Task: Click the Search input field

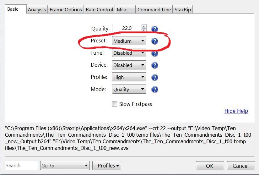Action: click(x=21, y=166)
